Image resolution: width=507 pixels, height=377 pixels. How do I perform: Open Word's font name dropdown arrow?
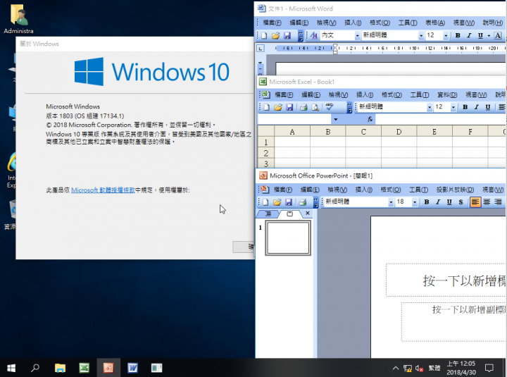pyautogui.click(x=420, y=36)
